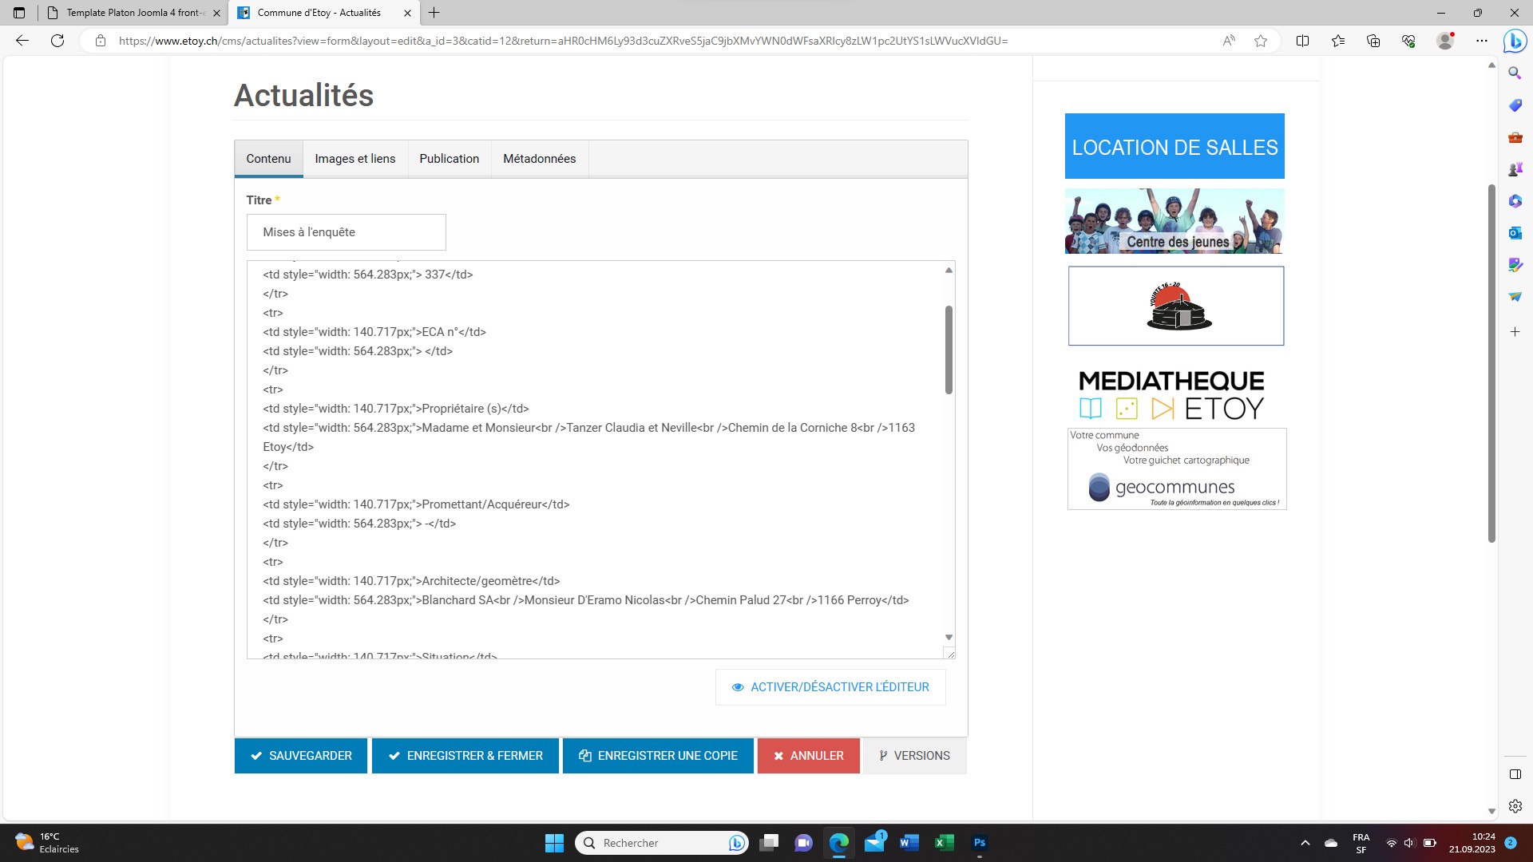Open the Versions button
The height and width of the screenshot is (862, 1533).
point(914,756)
